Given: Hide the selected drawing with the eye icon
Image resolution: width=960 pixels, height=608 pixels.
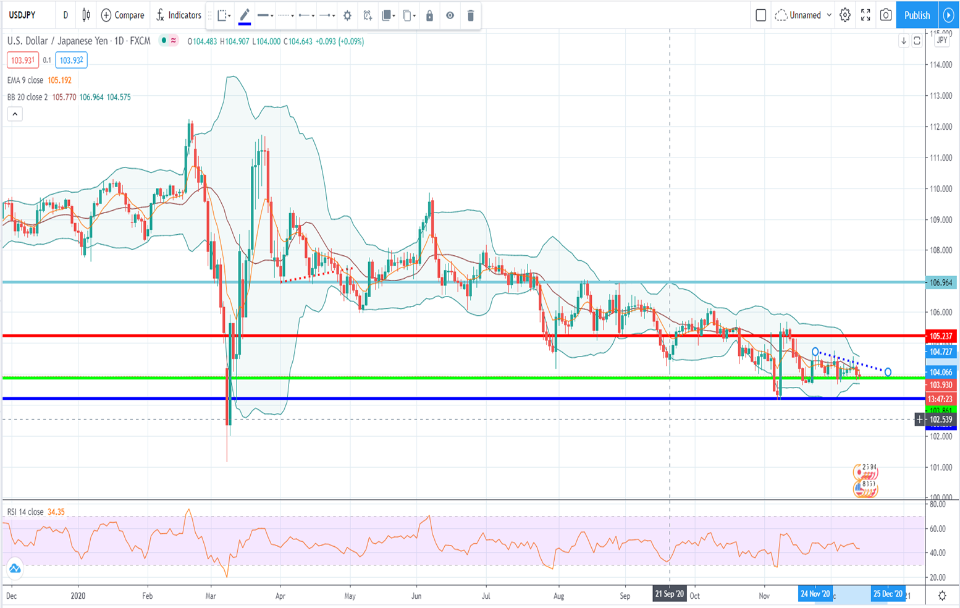Looking at the screenshot, I should [450, 15].
